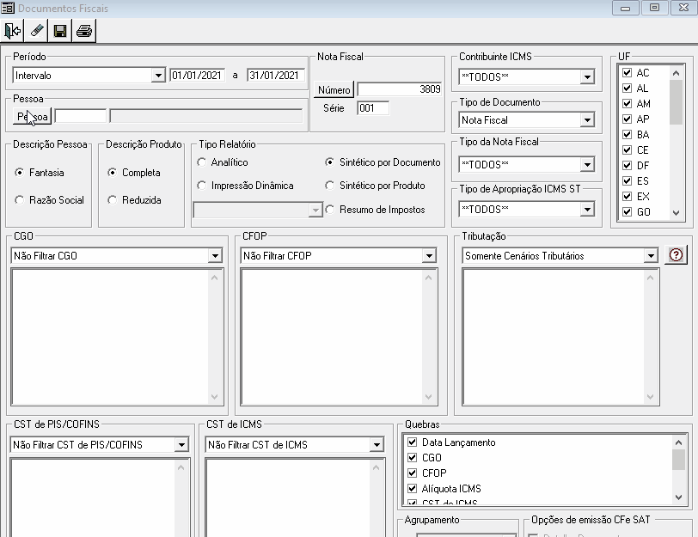
Task: Click the floppy disk save icon
Action: pos(60,31)
